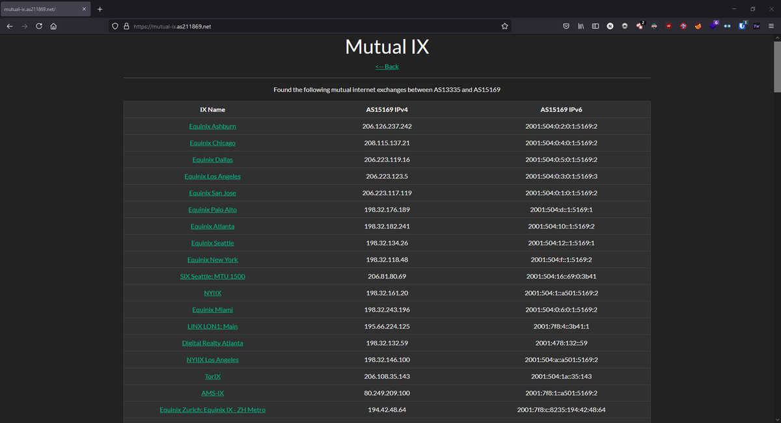
Task: Open the Equinix Zurich ZH Metro link
Action: point(212,410)
